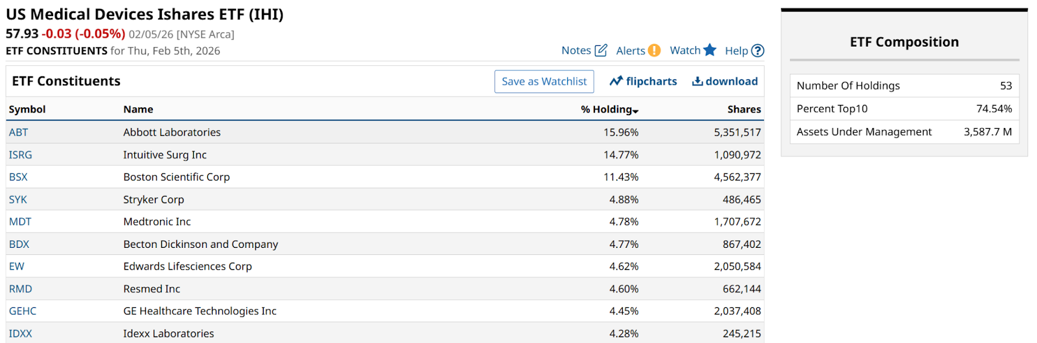
Task: Sort table by Shares column header
Action: tap(743, 109)
